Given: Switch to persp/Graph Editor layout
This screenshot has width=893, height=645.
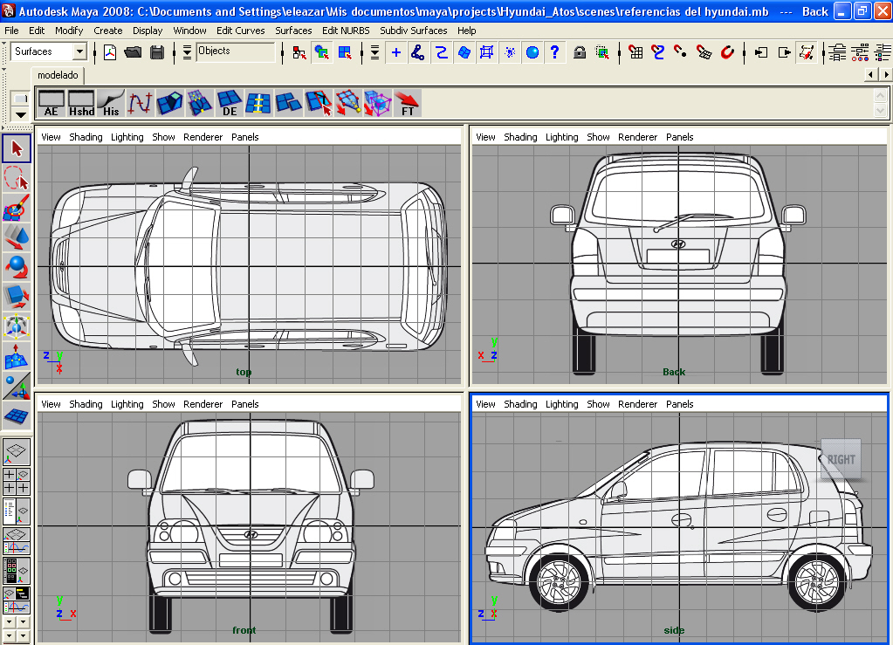Looking at the screenshot, I should (17, 541).
